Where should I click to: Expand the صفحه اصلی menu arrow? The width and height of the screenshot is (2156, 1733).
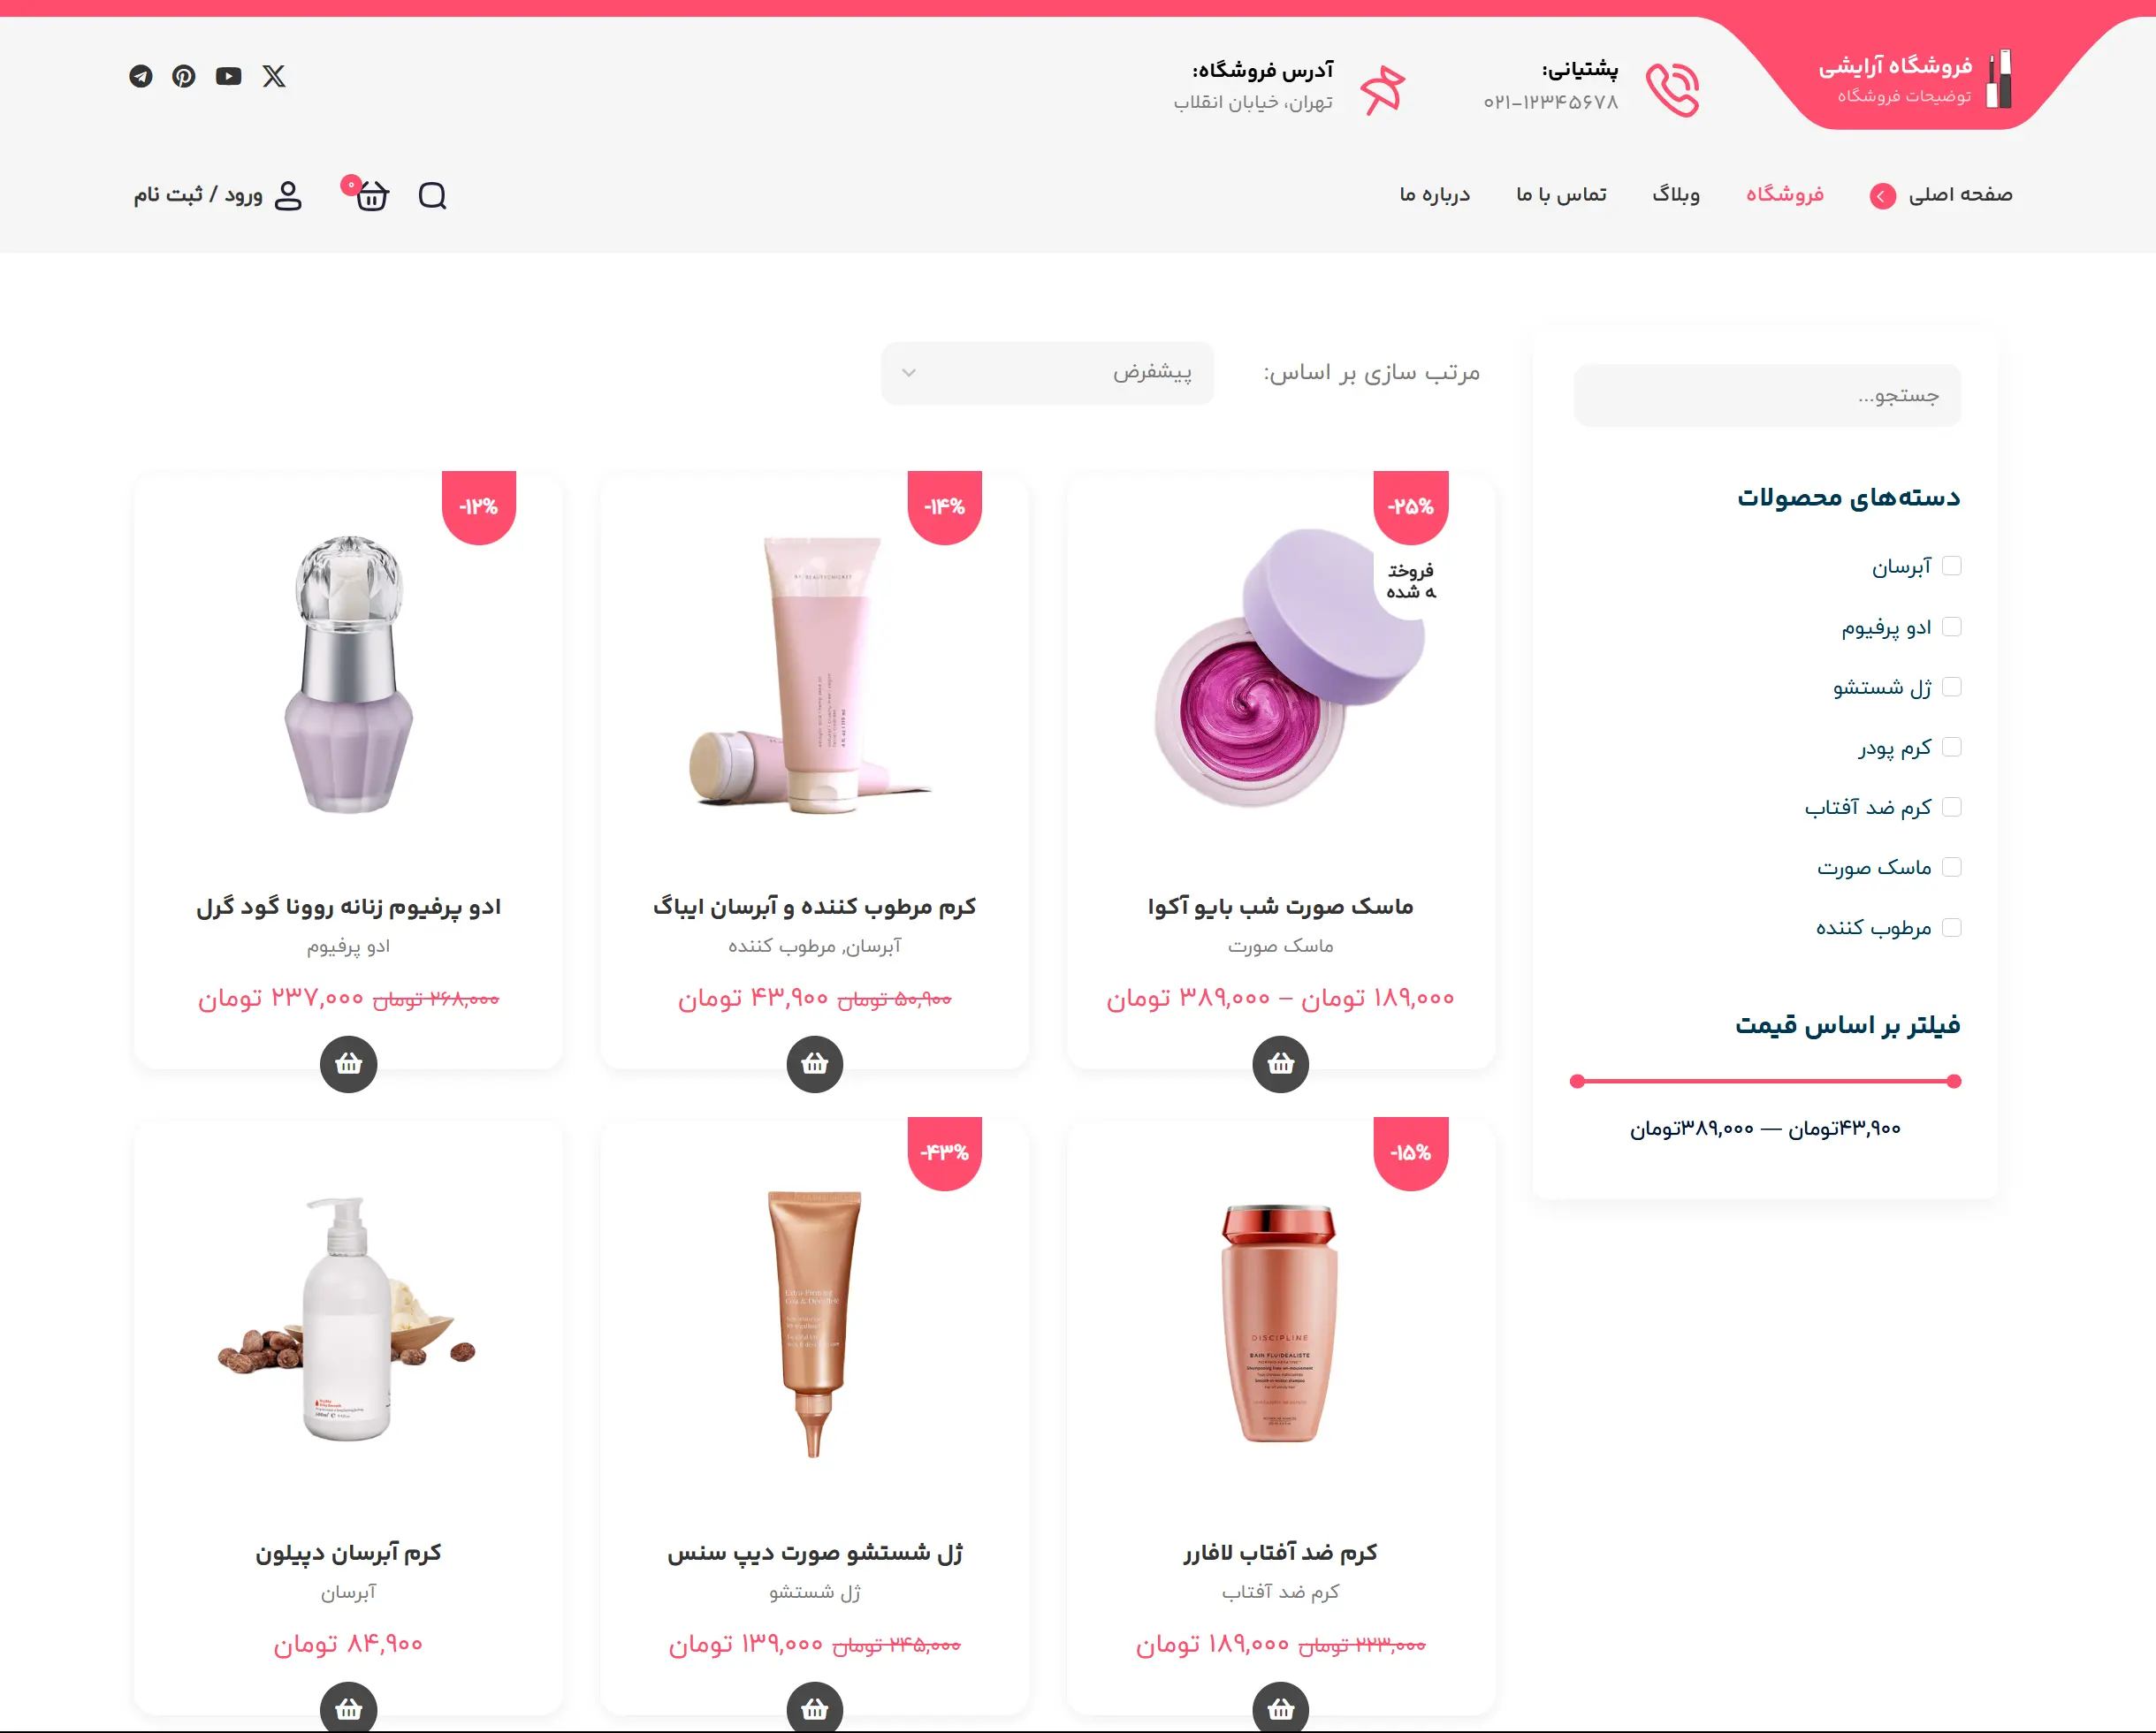(x=1882, y=196)
